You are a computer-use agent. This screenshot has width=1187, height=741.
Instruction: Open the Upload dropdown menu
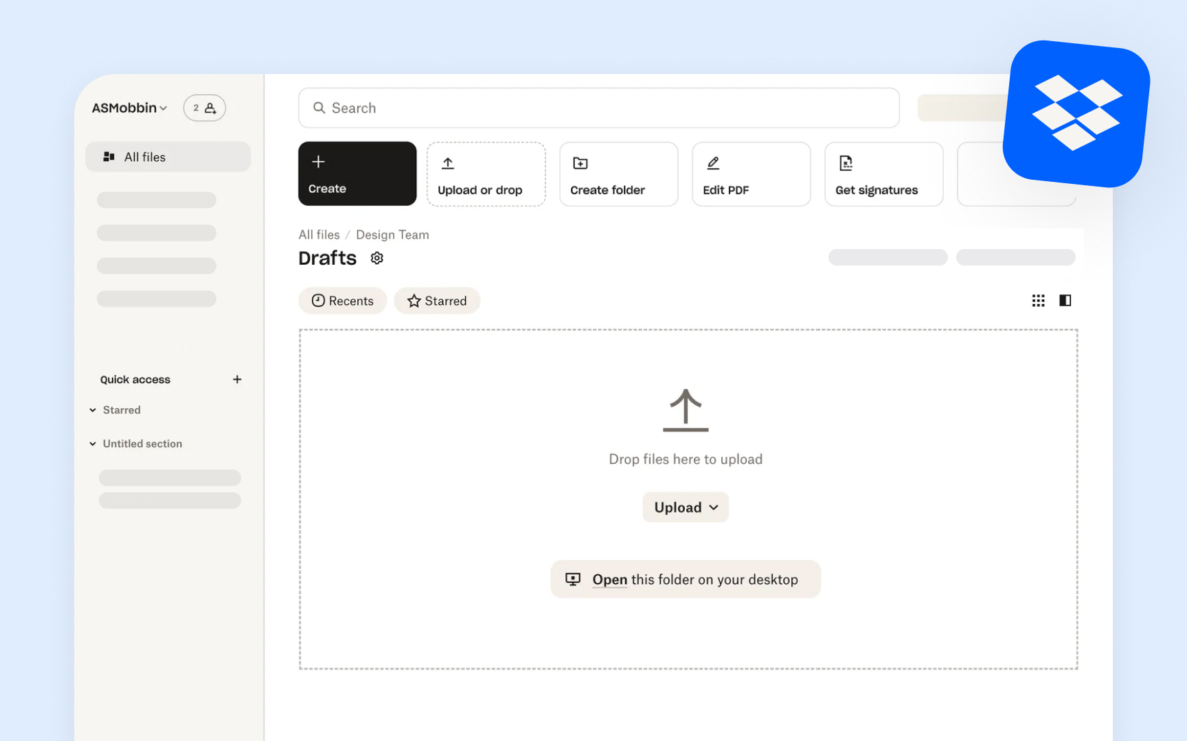685,507
